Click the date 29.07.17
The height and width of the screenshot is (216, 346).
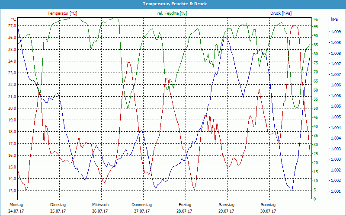click(x=226, y=211)
